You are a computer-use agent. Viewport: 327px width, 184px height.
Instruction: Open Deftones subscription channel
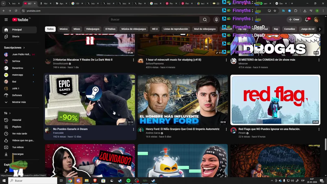coord(19,95)
